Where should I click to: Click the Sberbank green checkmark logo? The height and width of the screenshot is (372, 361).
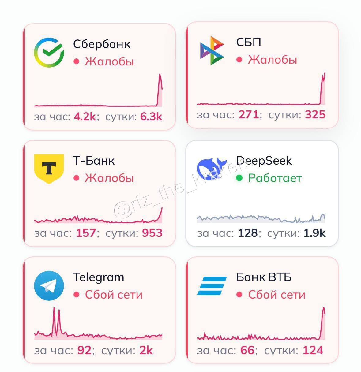49,52
